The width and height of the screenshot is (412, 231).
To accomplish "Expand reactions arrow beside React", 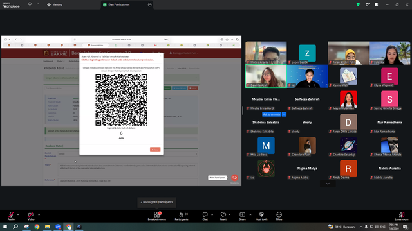I will point(229,214).
